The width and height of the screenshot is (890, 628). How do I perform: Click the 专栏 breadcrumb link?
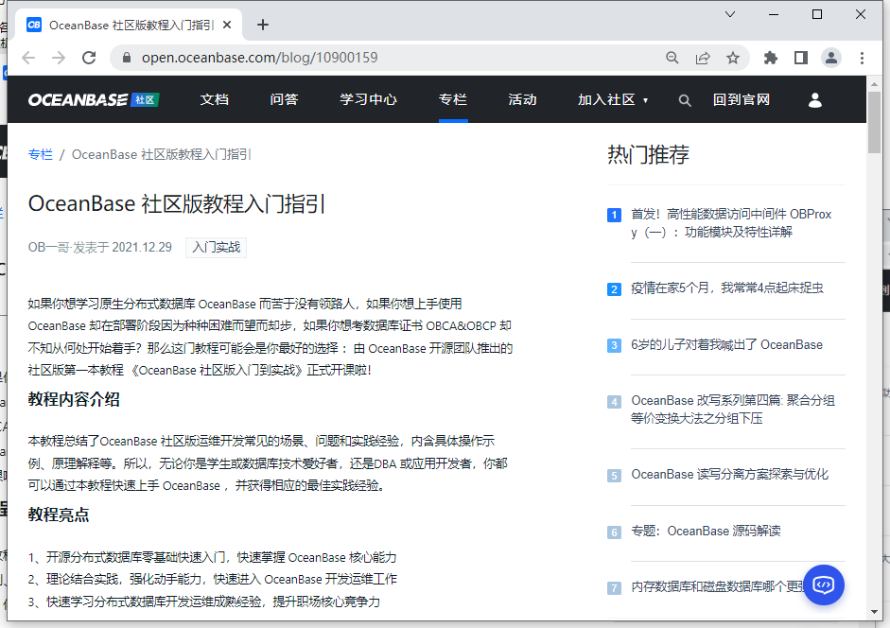41,154
